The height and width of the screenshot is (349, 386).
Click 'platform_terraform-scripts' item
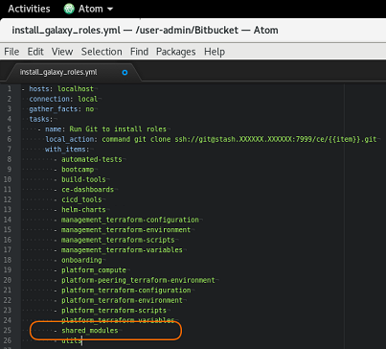114,311
